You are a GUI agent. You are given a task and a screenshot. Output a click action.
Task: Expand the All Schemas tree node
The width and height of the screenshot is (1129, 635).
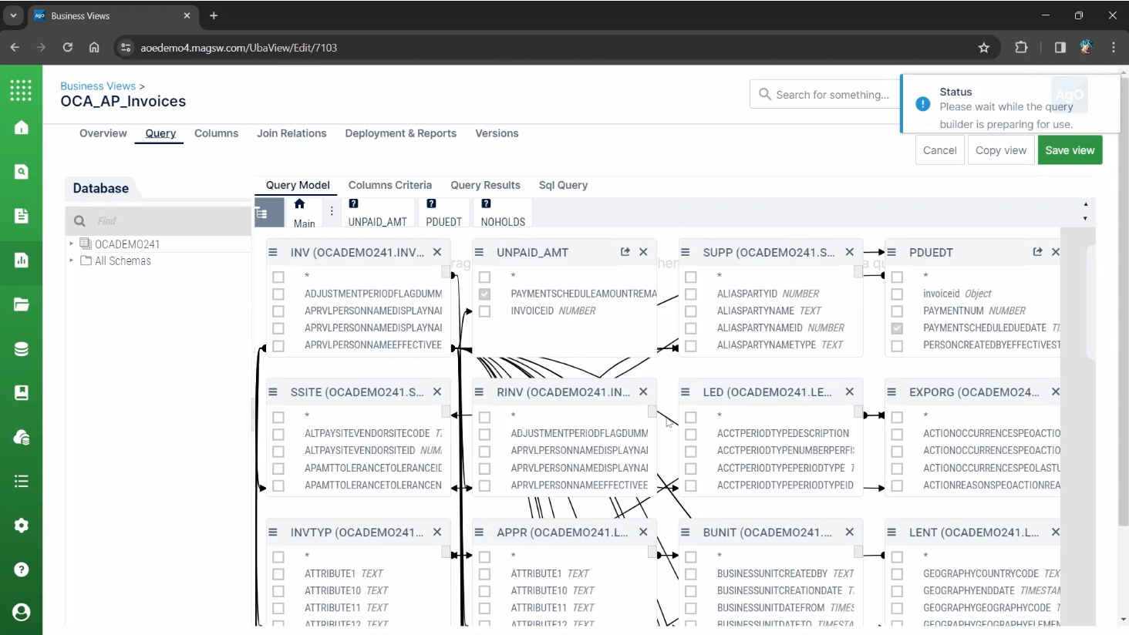tap(72, 260)
